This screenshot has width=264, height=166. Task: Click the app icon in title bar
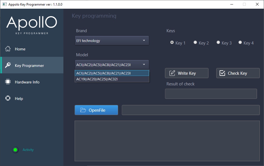[x=4, y=4]
